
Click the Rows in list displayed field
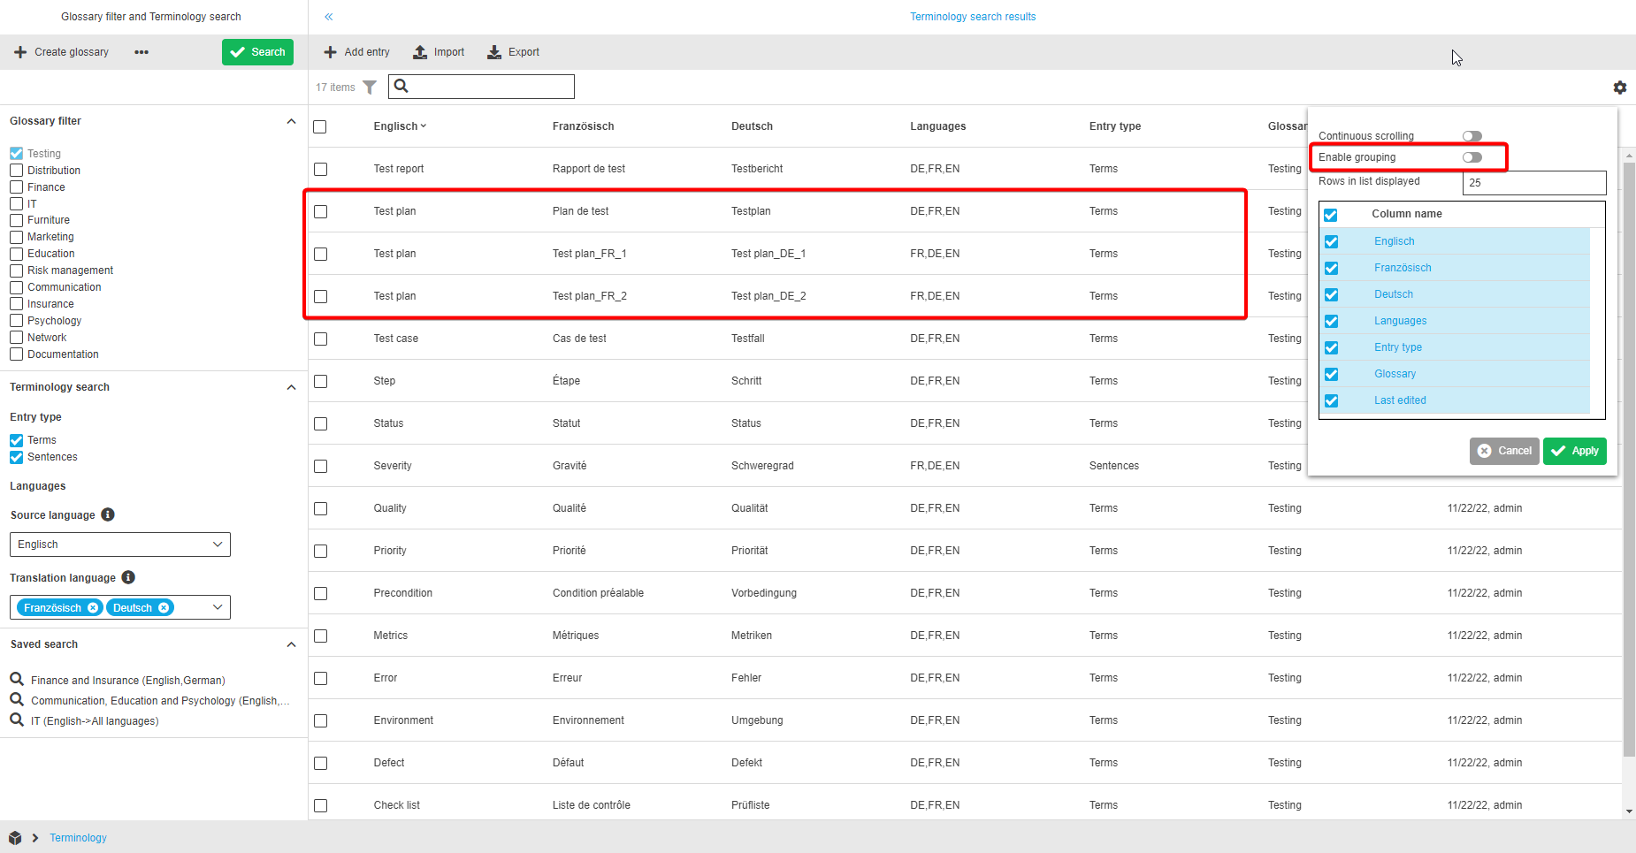coord(1533,183)
